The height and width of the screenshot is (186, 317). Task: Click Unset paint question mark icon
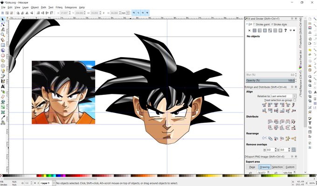tap(285, 31)
